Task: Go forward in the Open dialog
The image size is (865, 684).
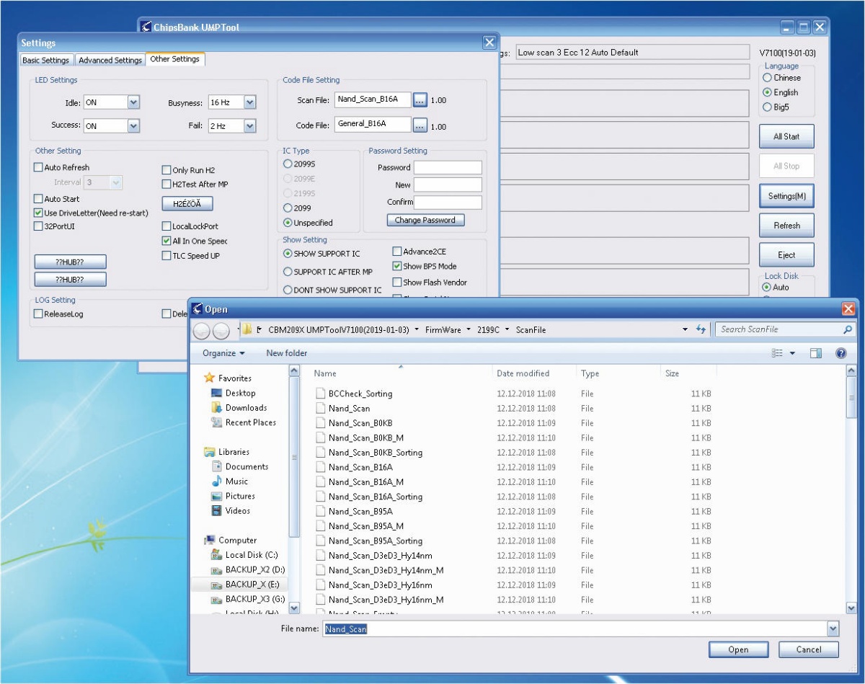Action: point(221,330)
